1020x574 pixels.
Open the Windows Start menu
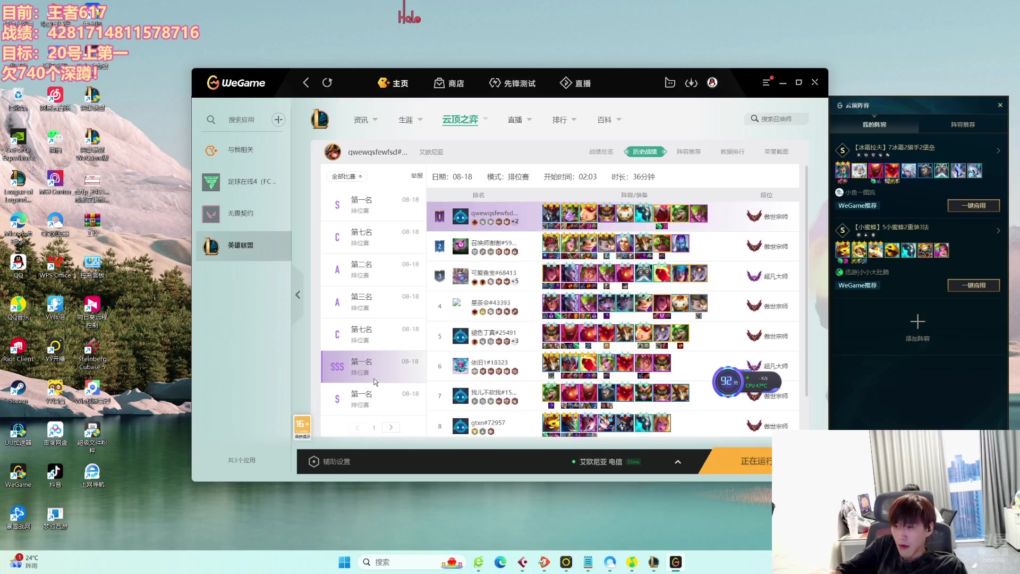click(344, 562)
